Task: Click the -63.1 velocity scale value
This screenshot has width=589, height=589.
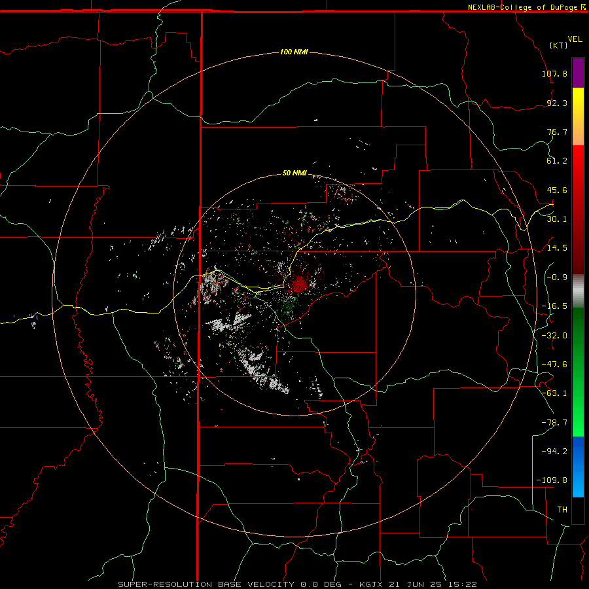Action: tap(554, 393)
